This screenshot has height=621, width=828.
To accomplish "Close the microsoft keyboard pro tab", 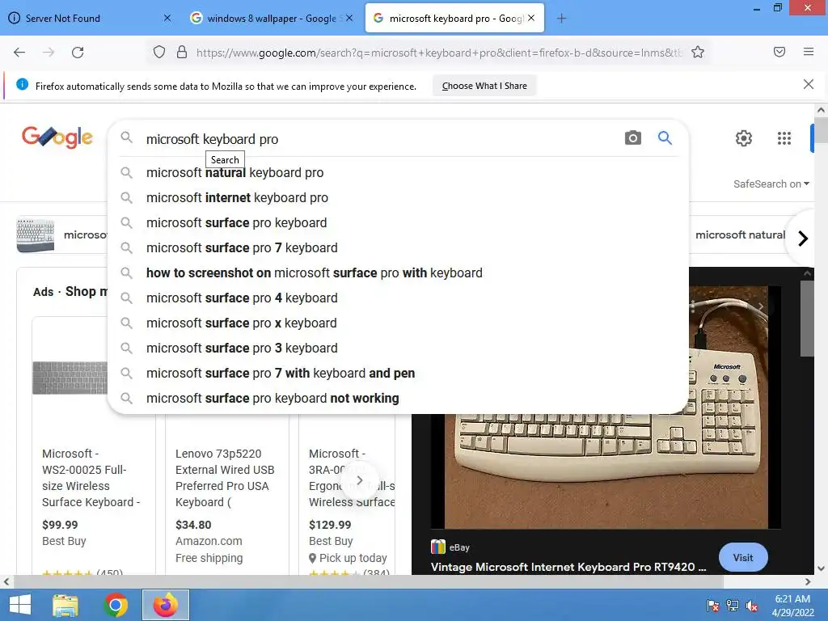I will click(x=531, y=18).
